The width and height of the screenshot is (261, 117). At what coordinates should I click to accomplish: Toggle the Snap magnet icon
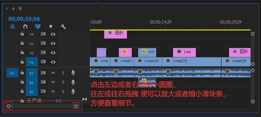click(25, 27)
